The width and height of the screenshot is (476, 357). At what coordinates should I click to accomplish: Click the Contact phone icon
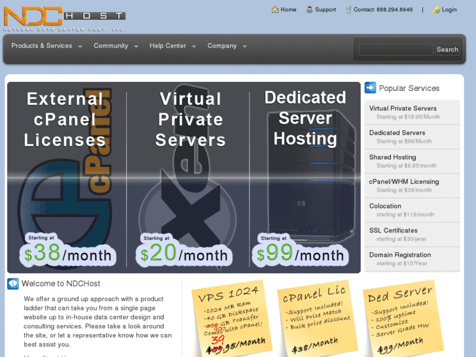tap(348, 10)
